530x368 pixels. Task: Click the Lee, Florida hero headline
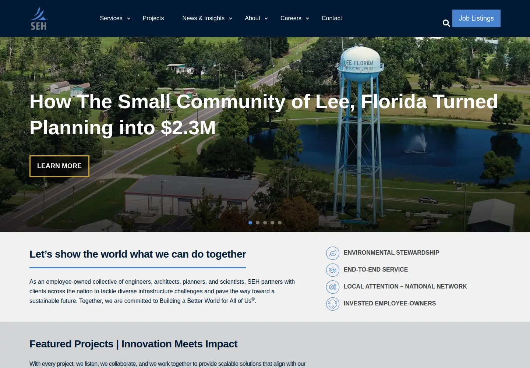click(264, 114)
